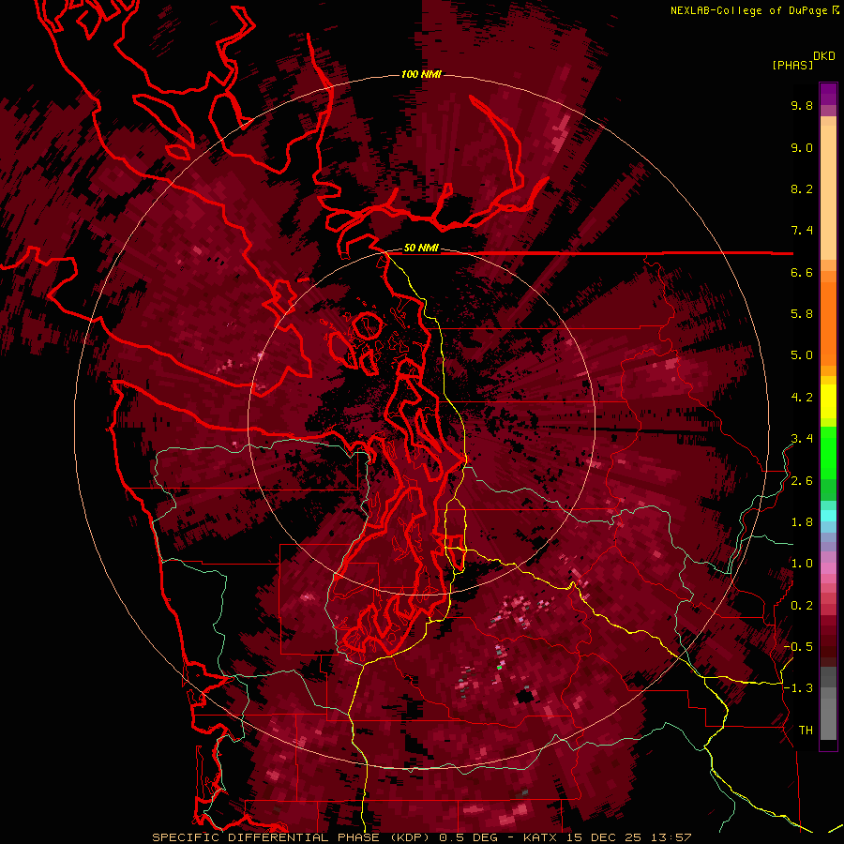Click the pink segment of color bar
This screenshot has height=844, width=844.
pos(828,568)
